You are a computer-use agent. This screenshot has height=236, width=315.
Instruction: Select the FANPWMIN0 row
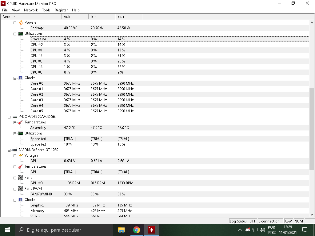coord(169,194)
